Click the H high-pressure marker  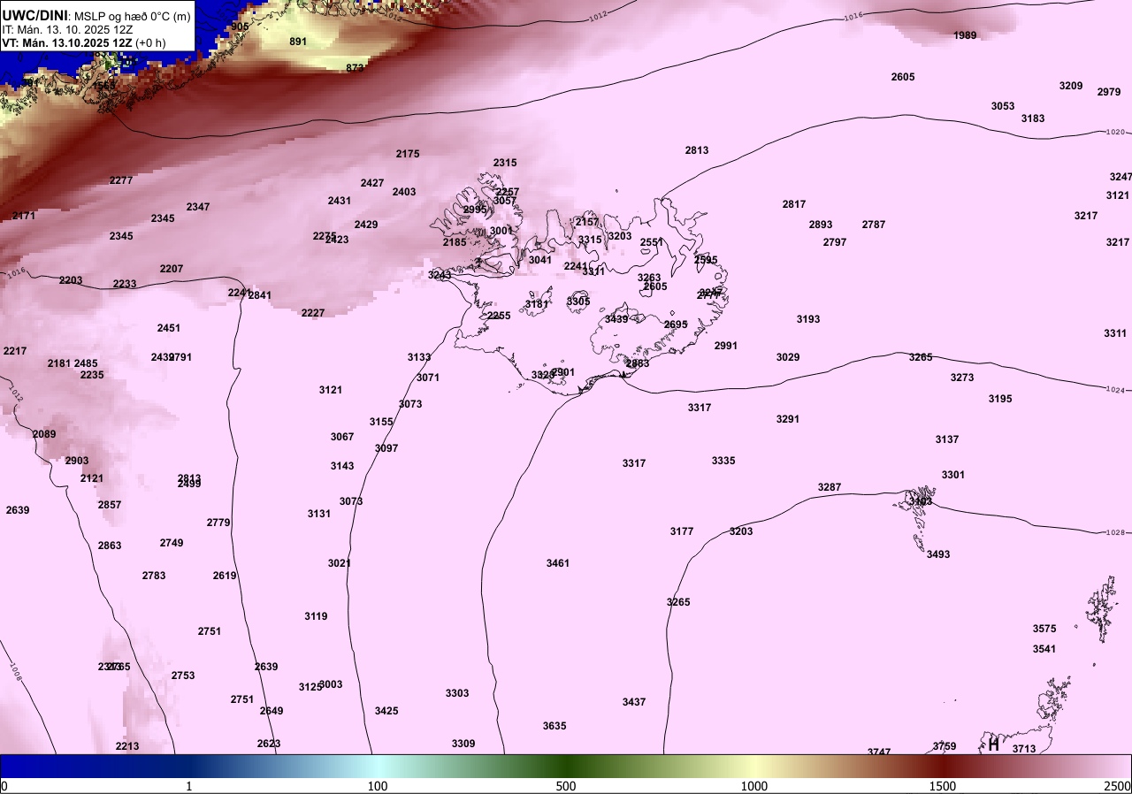pos(993,744)
